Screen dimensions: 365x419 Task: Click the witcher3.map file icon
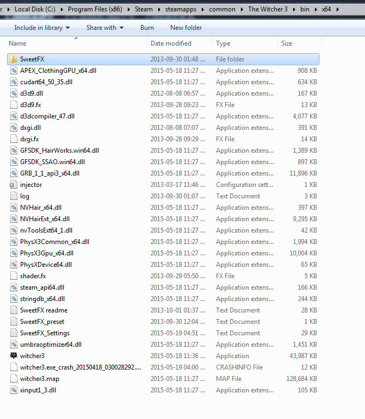tap(14, 379)
